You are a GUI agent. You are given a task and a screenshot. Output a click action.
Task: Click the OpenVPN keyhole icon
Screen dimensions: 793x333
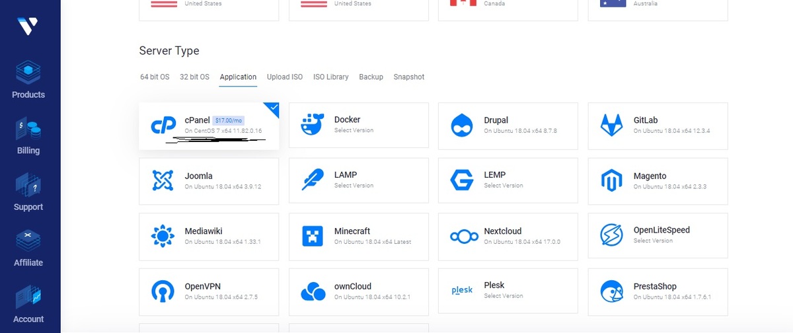(163, 291)
